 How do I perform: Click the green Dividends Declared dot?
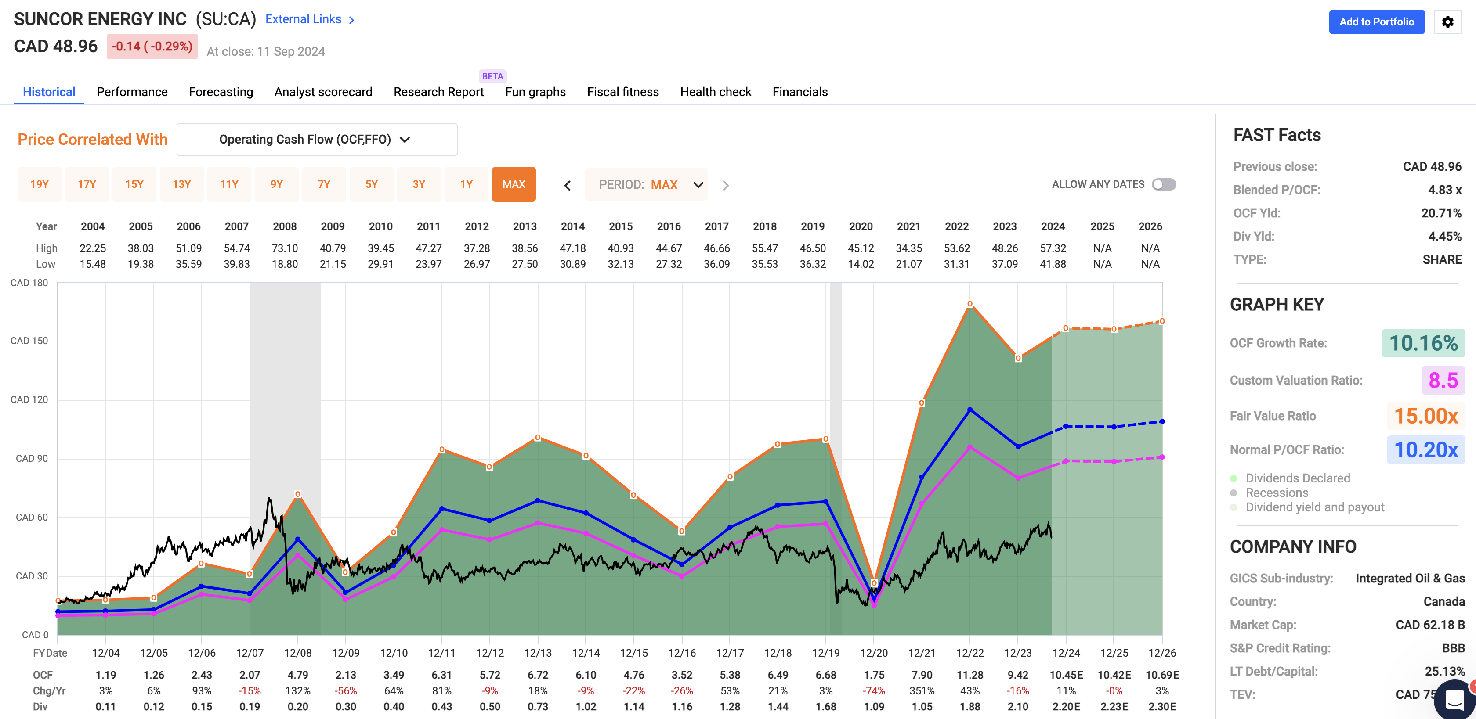point(1234,478)
